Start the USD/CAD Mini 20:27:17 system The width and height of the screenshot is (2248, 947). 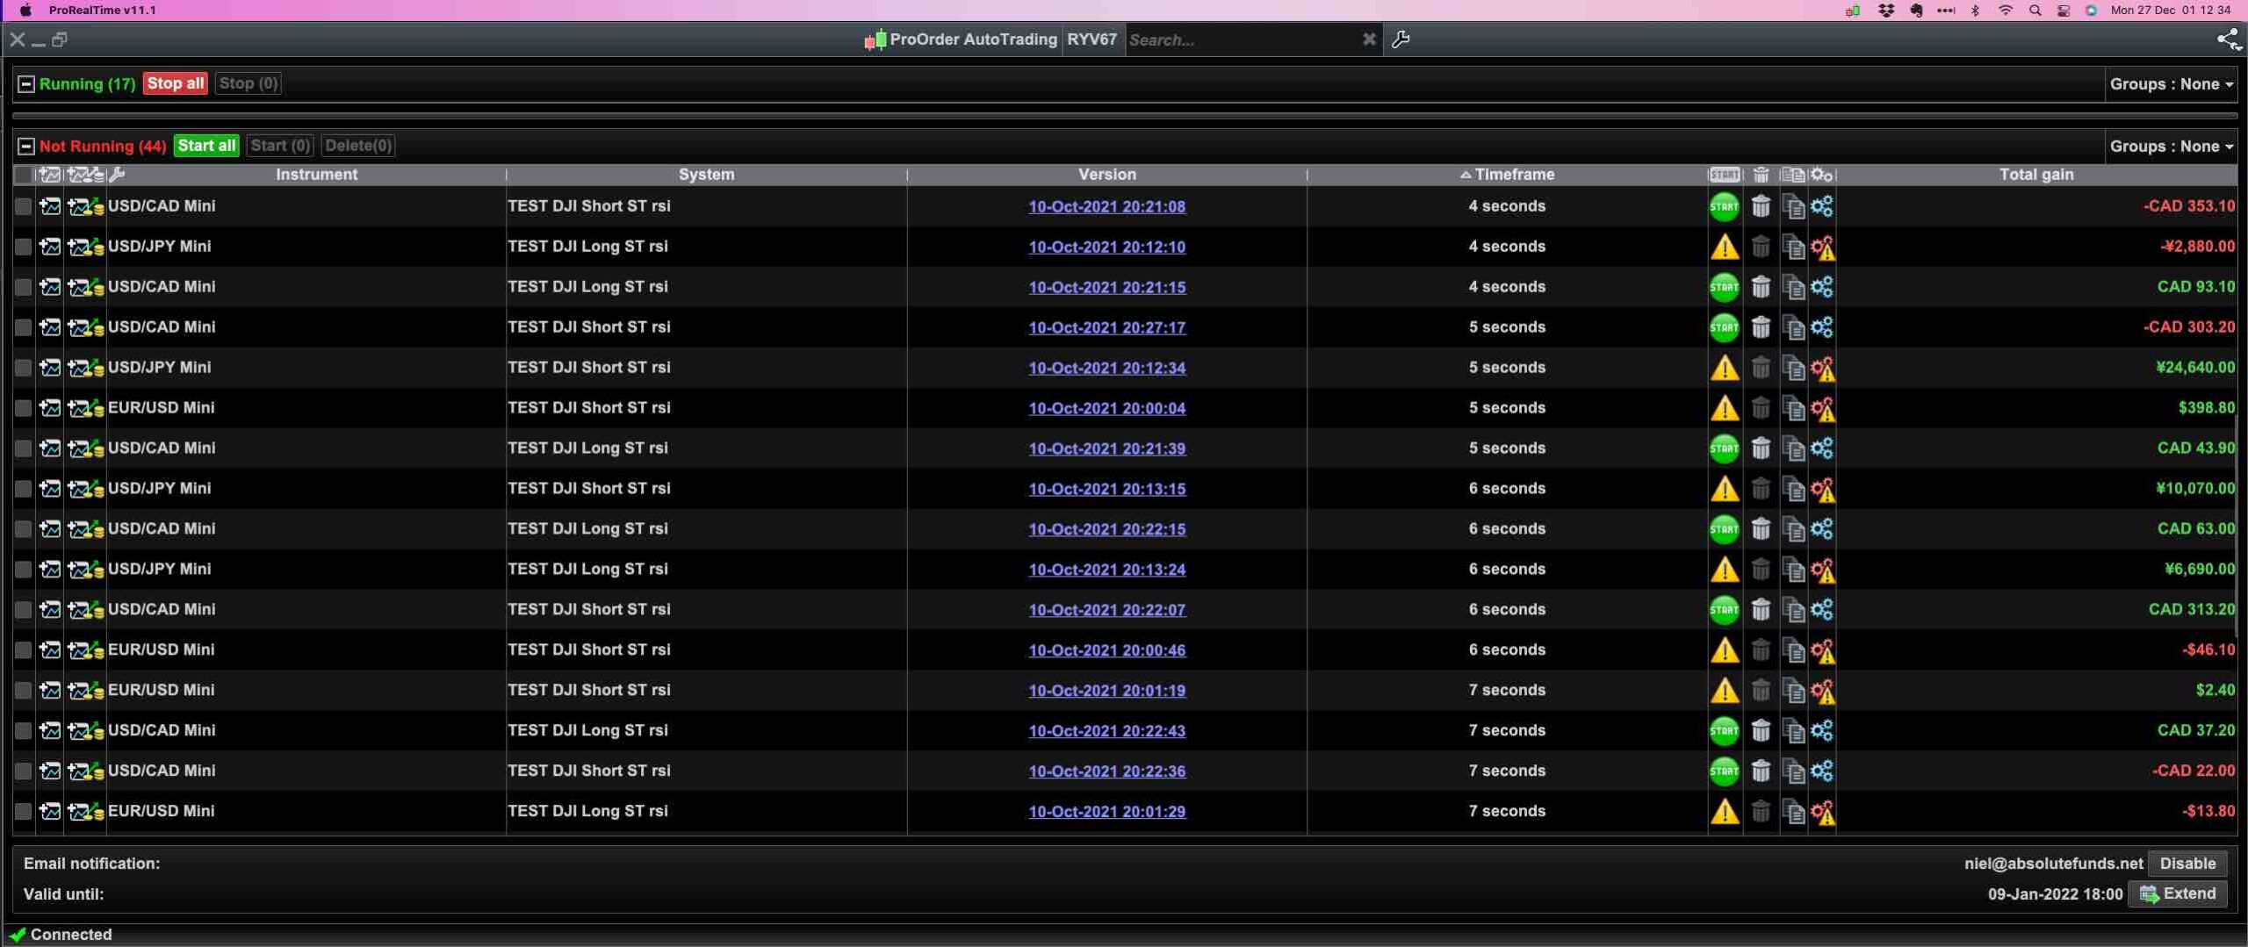(1724, 327)
